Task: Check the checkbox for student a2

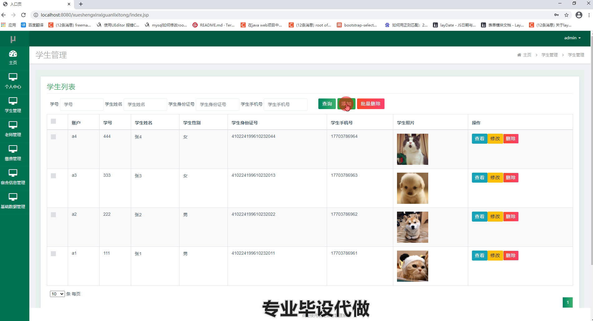Action: pos(53,215)
